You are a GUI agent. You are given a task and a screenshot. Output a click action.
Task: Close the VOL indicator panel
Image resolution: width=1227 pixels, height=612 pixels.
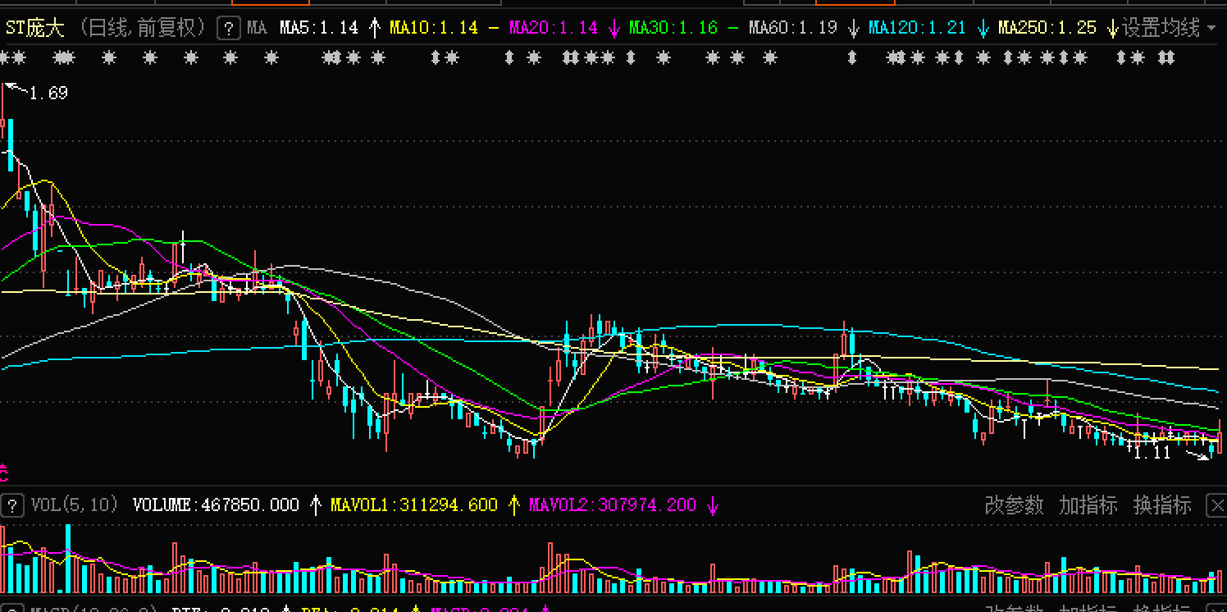pyautogui.click(x=1217, y=505)
